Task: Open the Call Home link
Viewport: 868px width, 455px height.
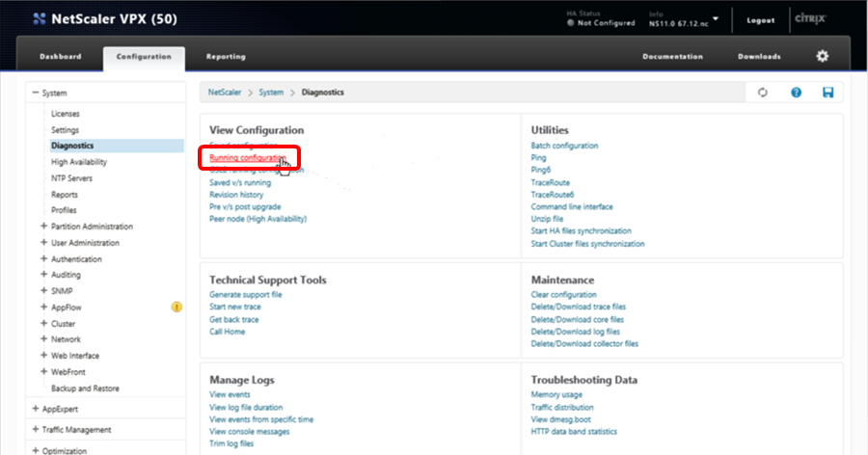Action: pos(227,332)
